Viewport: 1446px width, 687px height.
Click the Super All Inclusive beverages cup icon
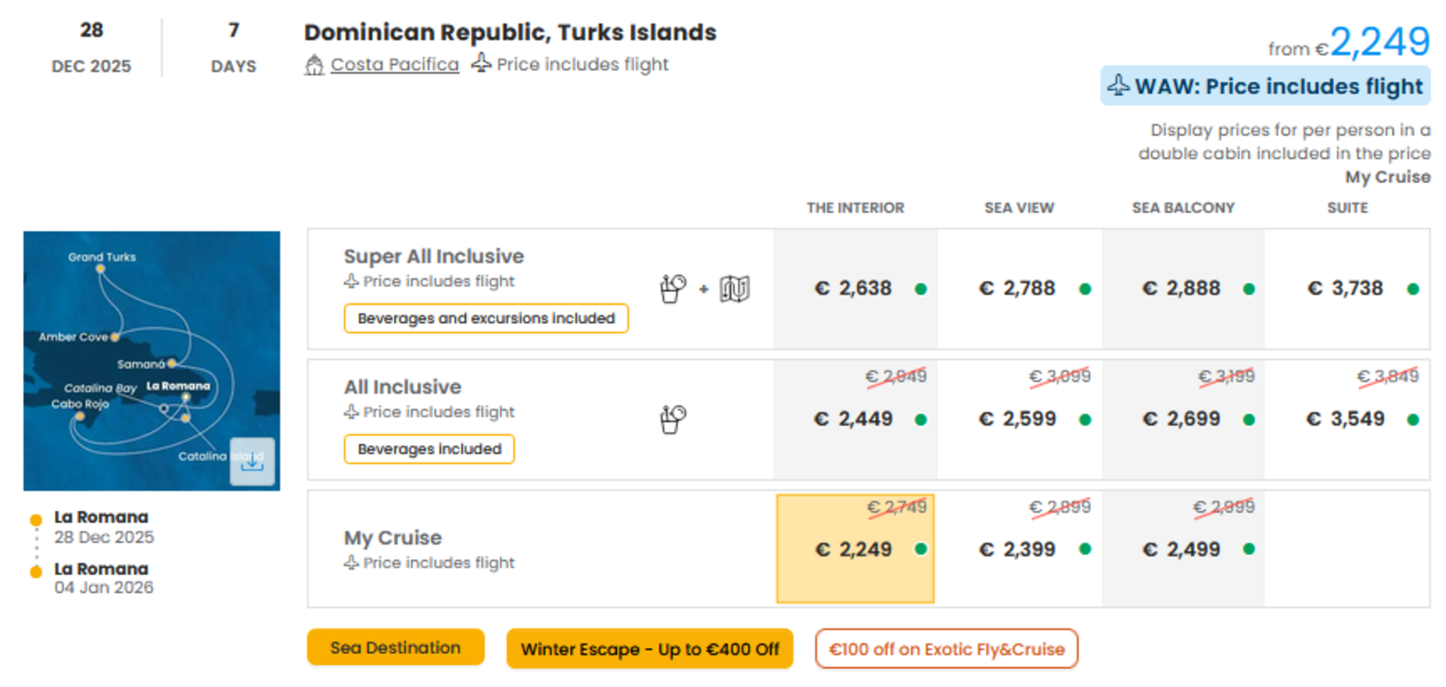coord(672,289)
